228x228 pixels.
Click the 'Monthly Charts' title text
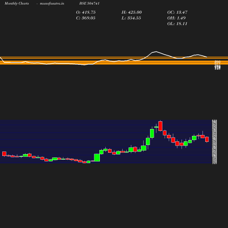tap(17, 3)
